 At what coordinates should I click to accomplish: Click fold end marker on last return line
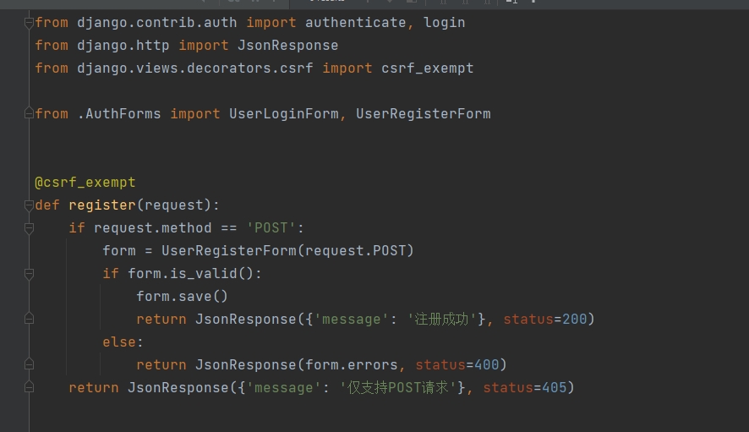click(30, 388)
